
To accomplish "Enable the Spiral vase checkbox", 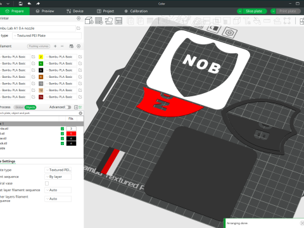I will pyautogui.click(x=47, y=183).
